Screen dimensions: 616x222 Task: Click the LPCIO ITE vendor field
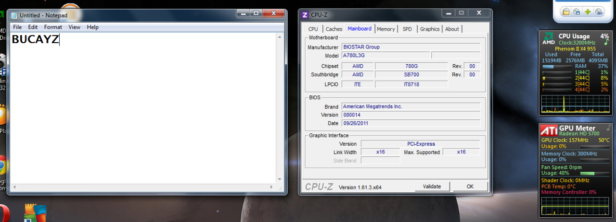358,84
